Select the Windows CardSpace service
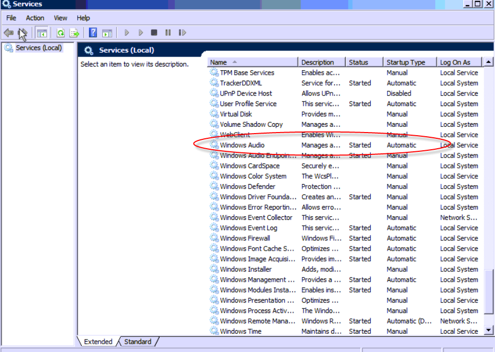The width and height of the screenshot is (495, 352). [345, 166]
